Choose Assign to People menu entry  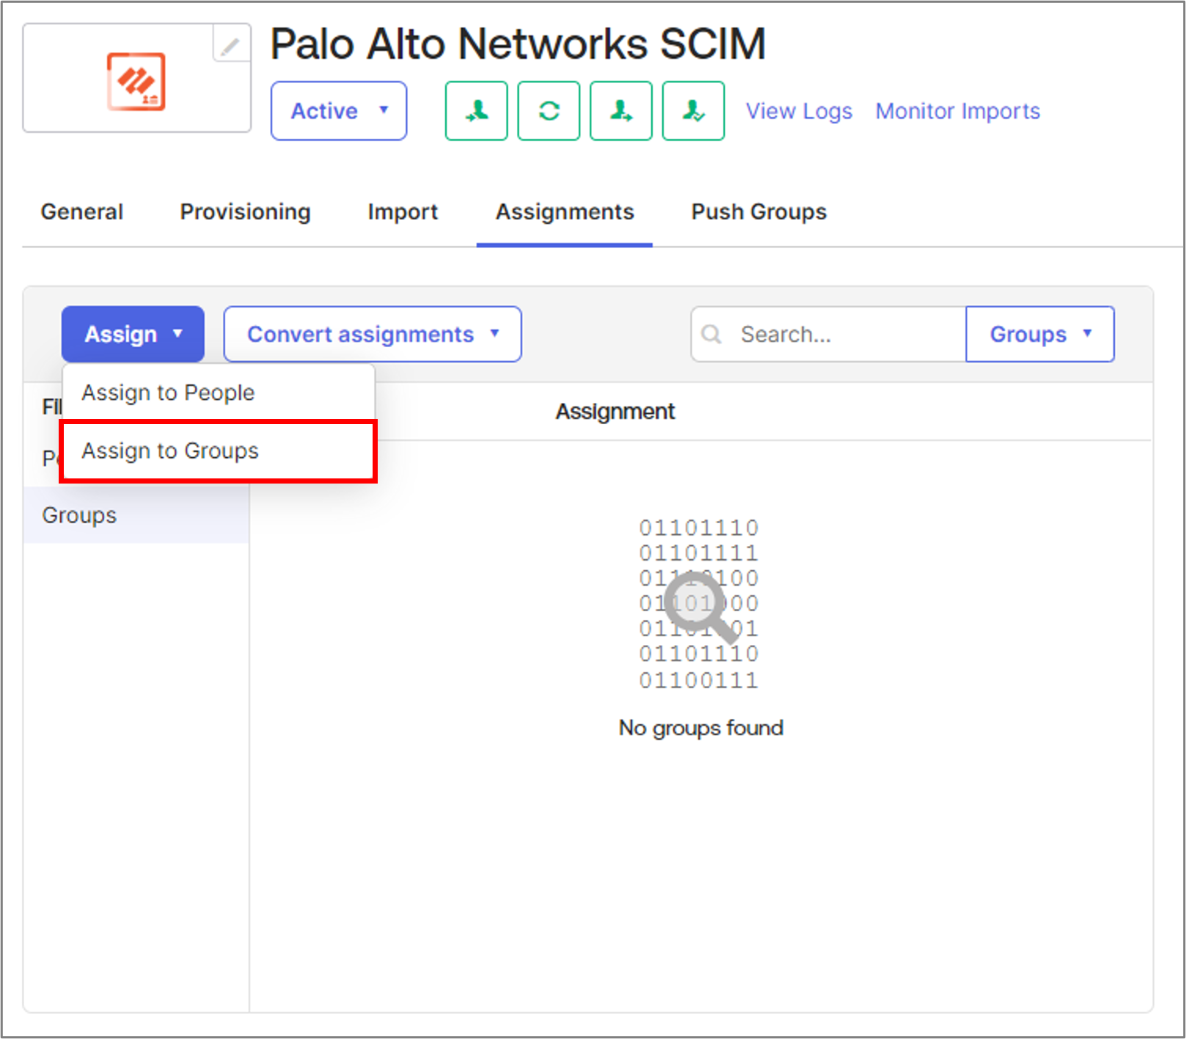(x=219, y=393)
